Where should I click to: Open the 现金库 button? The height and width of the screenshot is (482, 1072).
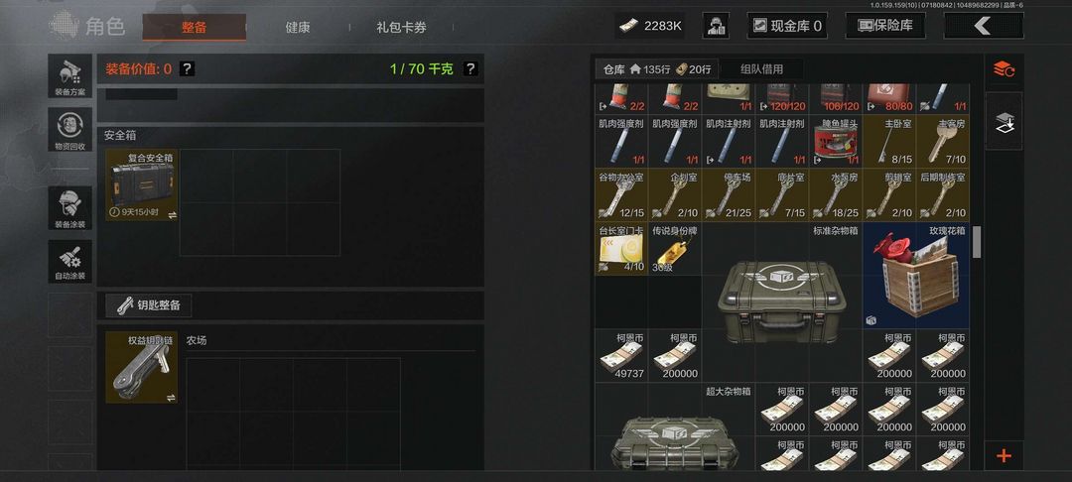pyautogui.click(x=787, y=26)
